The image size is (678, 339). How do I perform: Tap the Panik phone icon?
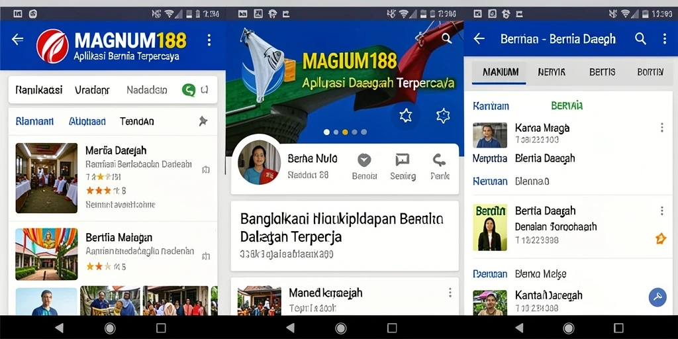point(440,160)
